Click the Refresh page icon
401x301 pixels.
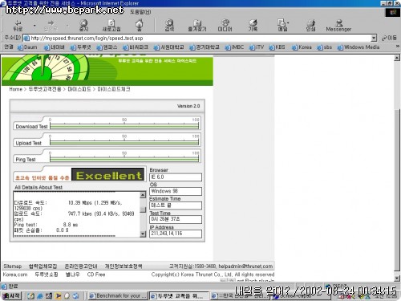point(111,26)
